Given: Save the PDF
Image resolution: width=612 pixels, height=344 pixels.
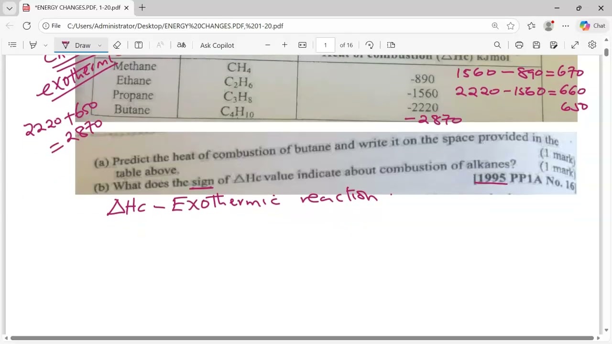Looking at the screenshot, I should pos(536,45).
